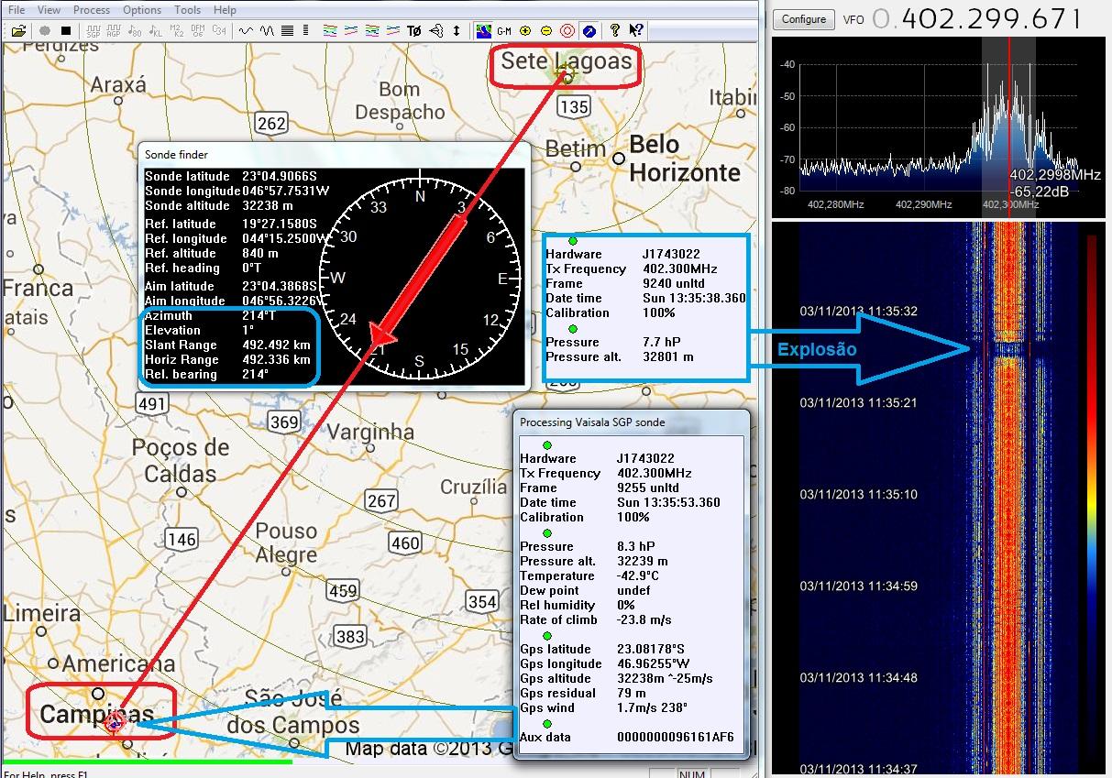Click the Tø toolbar icon
This screenshot has height=778, width=1112.
[414, 31]
